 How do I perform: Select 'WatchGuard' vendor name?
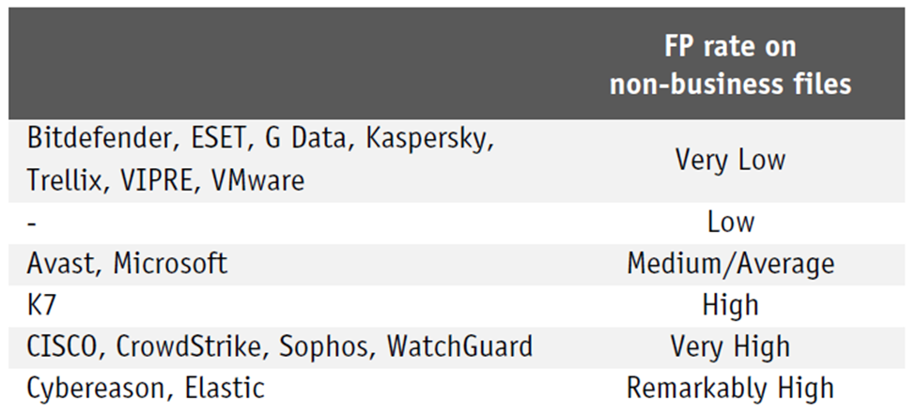coord(459,346)
